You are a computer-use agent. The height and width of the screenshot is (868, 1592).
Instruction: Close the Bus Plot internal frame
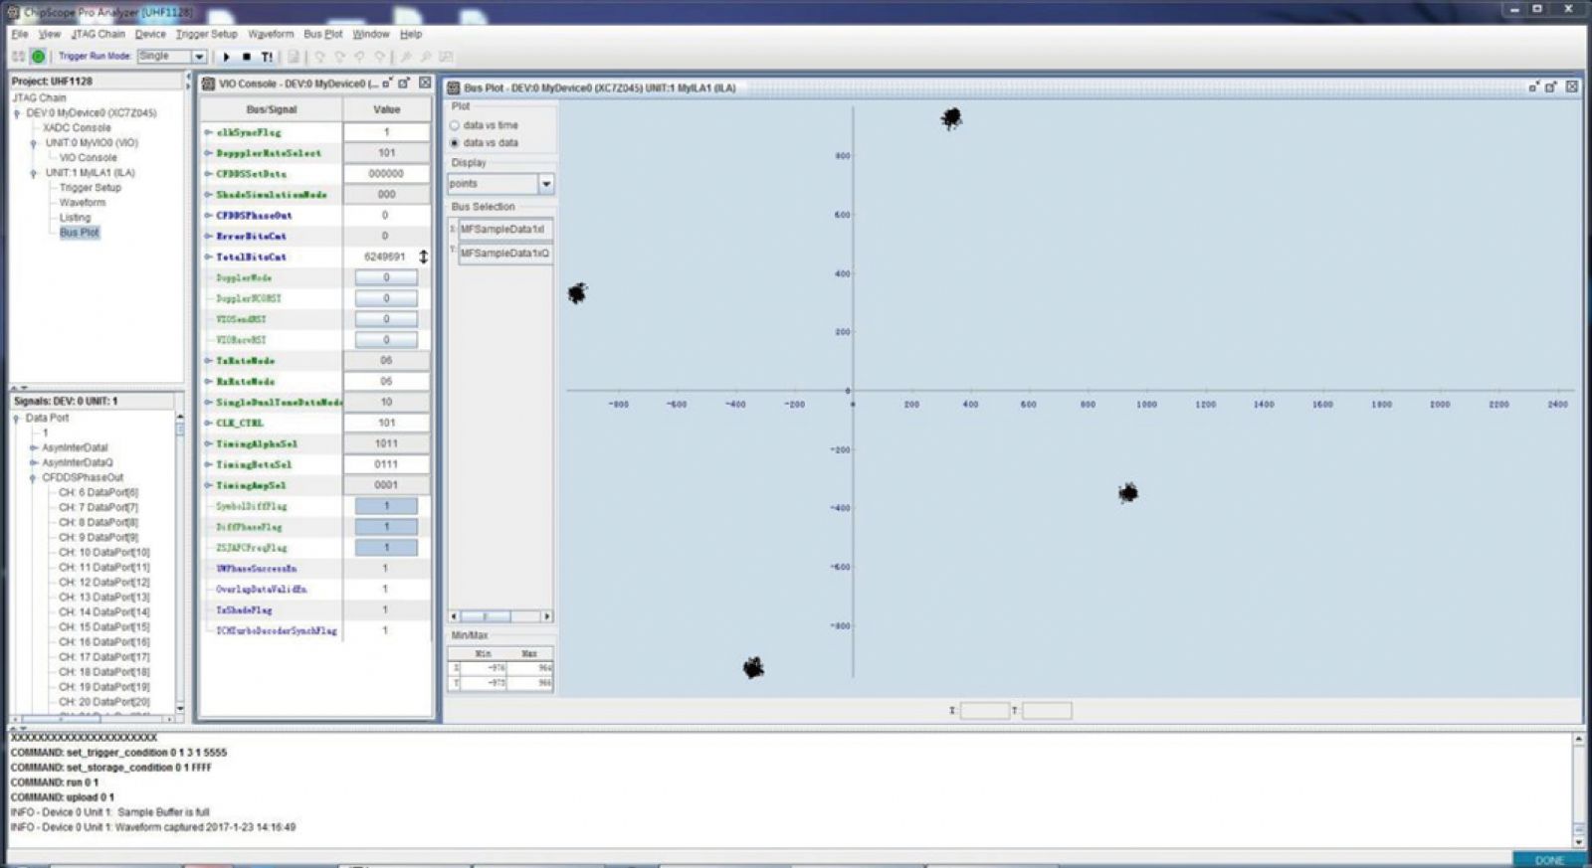pyautogui.click(x=1572, y=87)
